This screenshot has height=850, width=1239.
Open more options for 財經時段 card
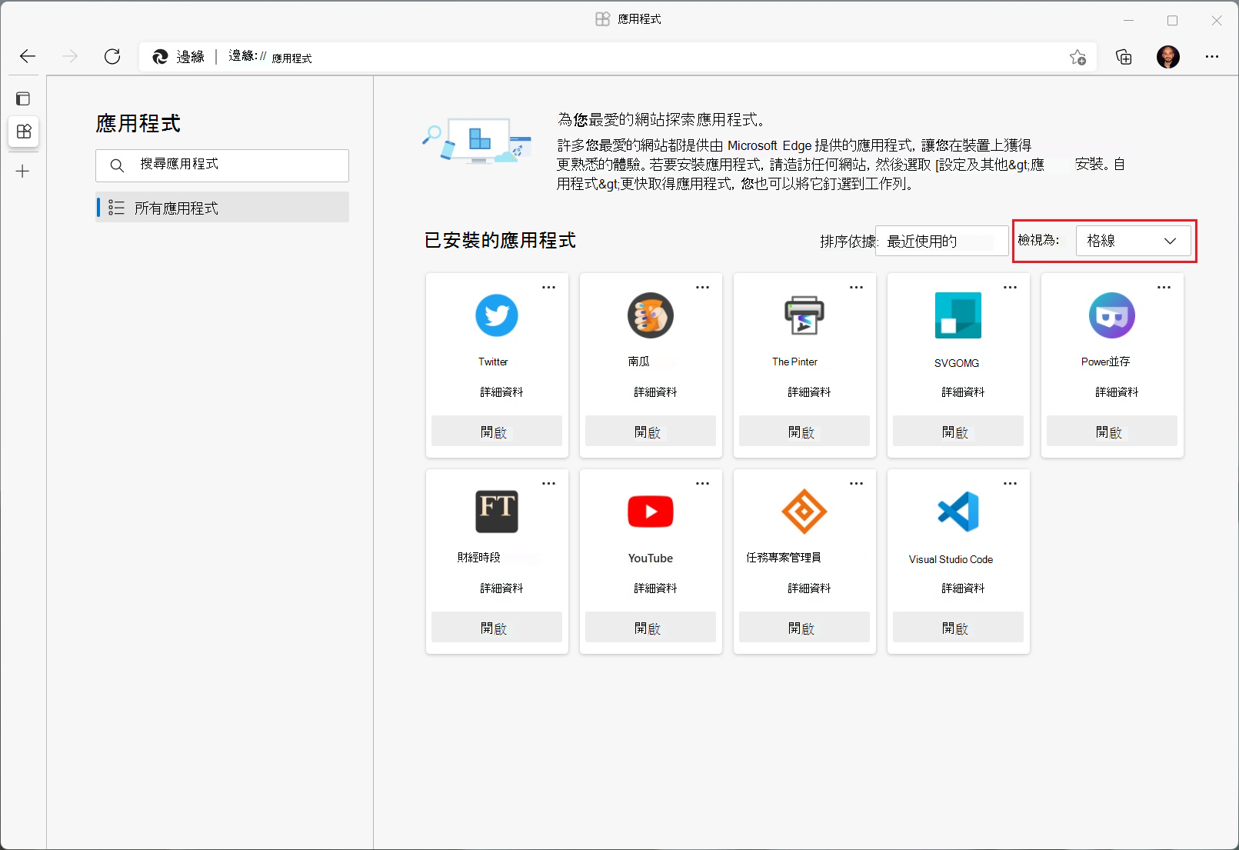[548, 484]
